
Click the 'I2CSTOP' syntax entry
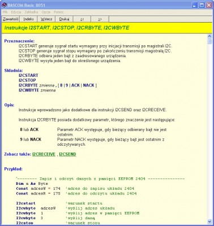point(27,80)
